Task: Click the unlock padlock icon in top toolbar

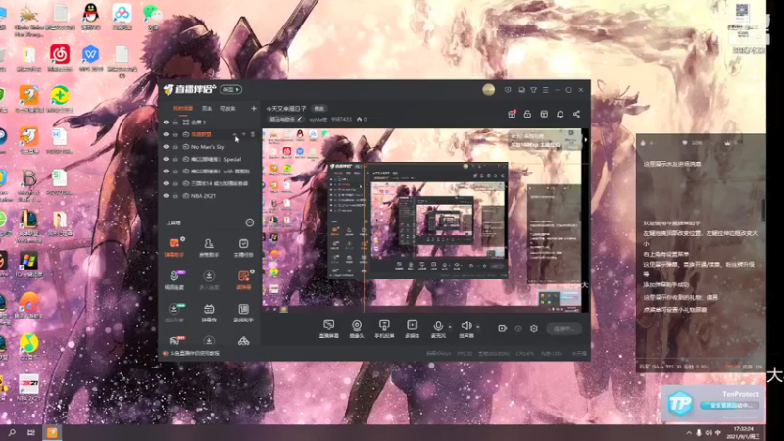Action: point(527,114)
